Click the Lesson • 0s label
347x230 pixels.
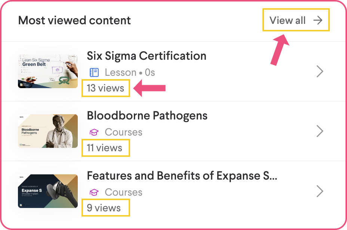tap(130, 72)
